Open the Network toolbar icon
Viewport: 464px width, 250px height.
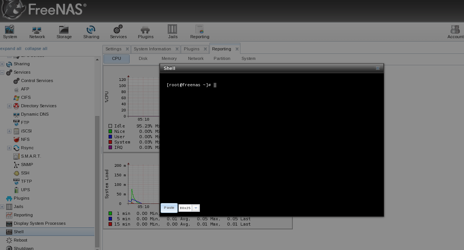click(37, 32)
